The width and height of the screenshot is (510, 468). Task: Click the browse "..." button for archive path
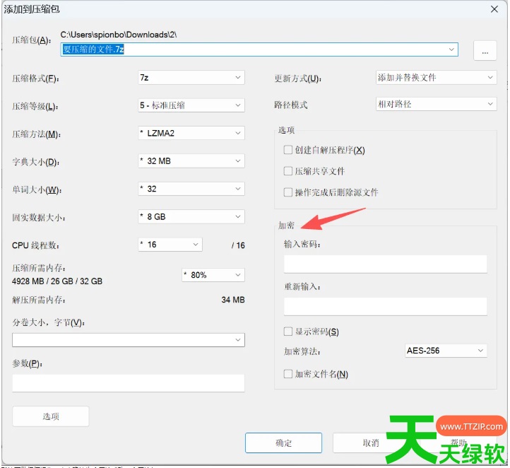coord(485,51)
